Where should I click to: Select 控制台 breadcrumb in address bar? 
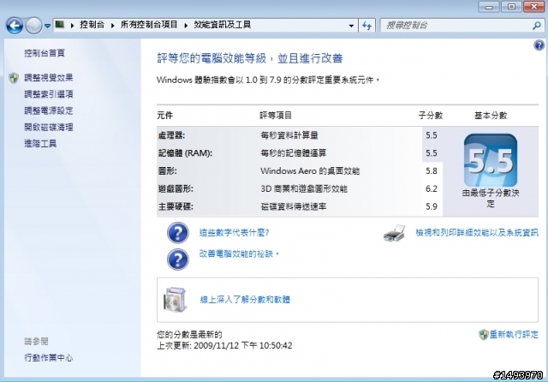tap(92, 25)
